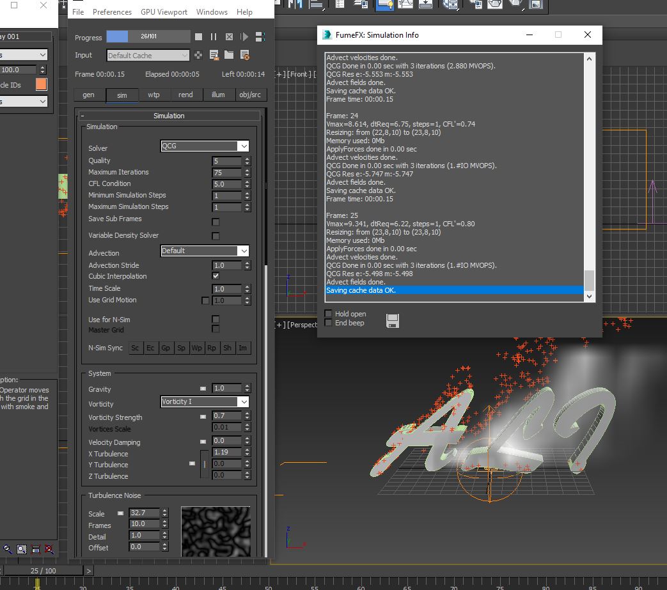Enable Variable Density Solver checkbox

click(x=216, y=236)
